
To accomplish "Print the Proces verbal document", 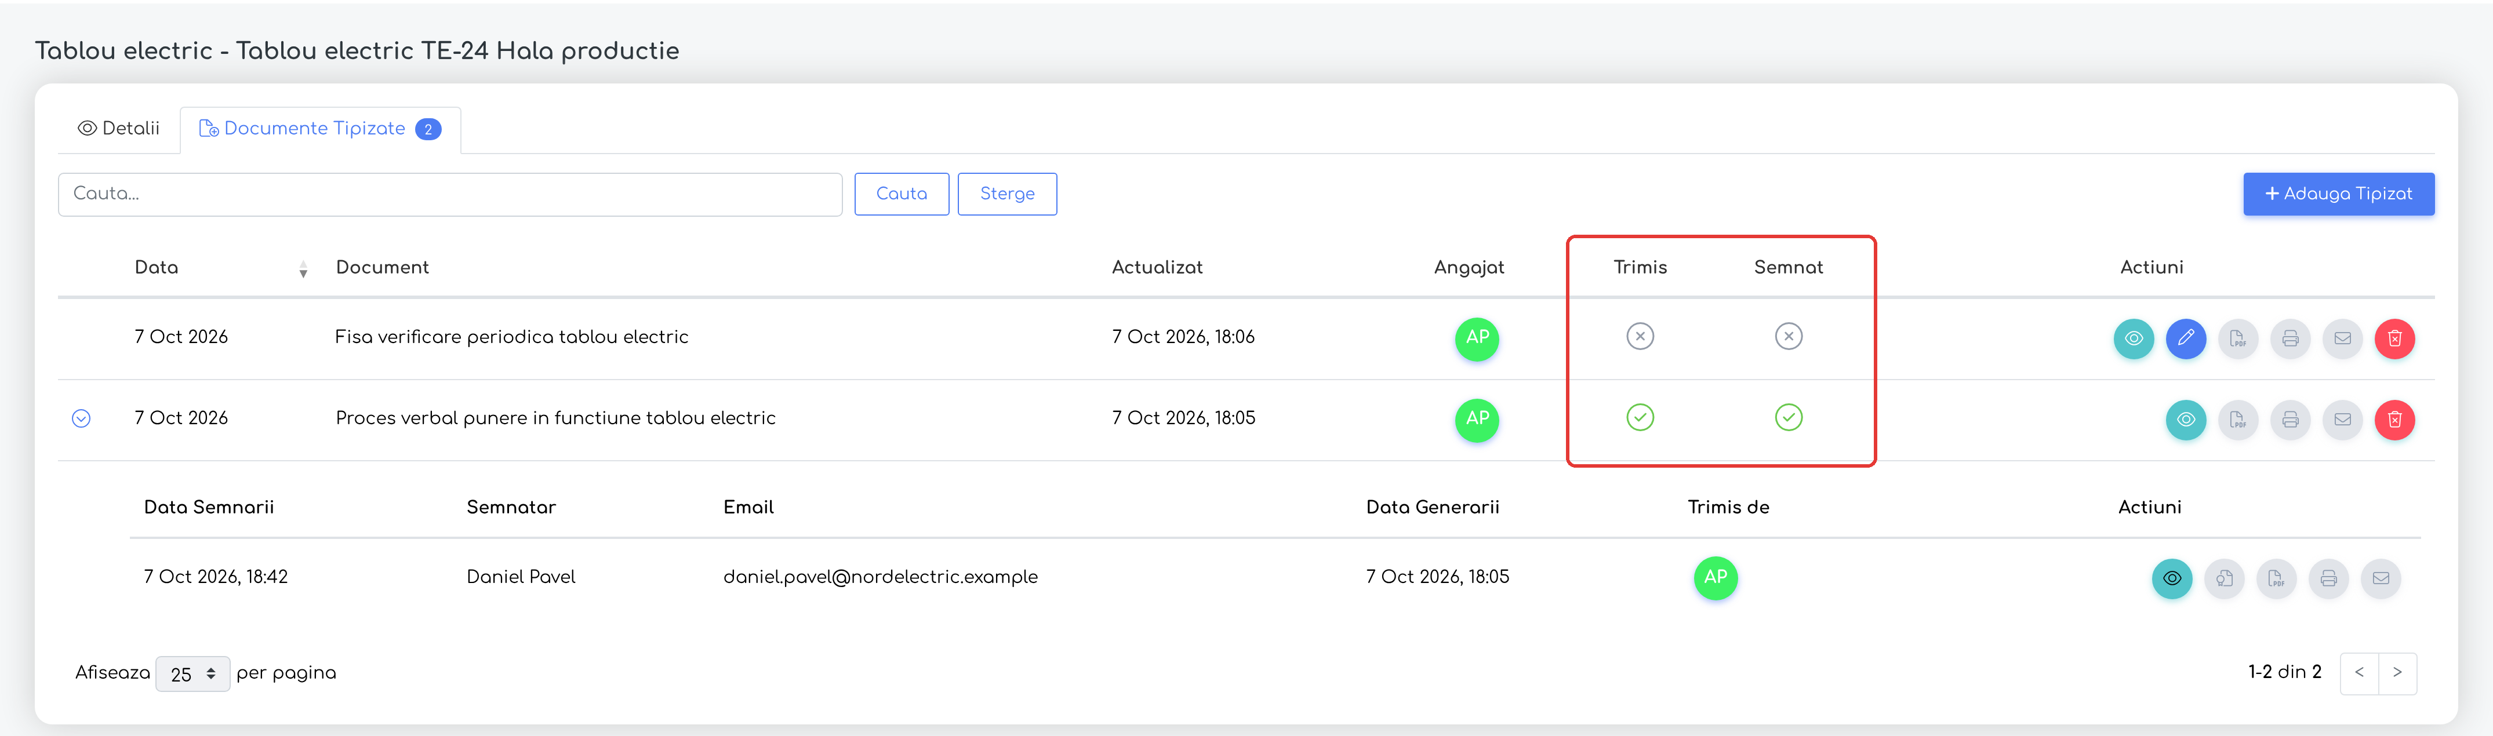I will (2290, 420).
